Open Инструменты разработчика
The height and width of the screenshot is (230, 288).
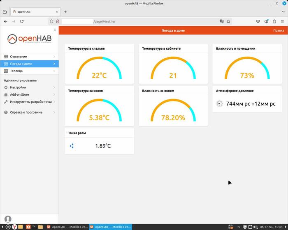pyautogui.click(x=29, y=102)
